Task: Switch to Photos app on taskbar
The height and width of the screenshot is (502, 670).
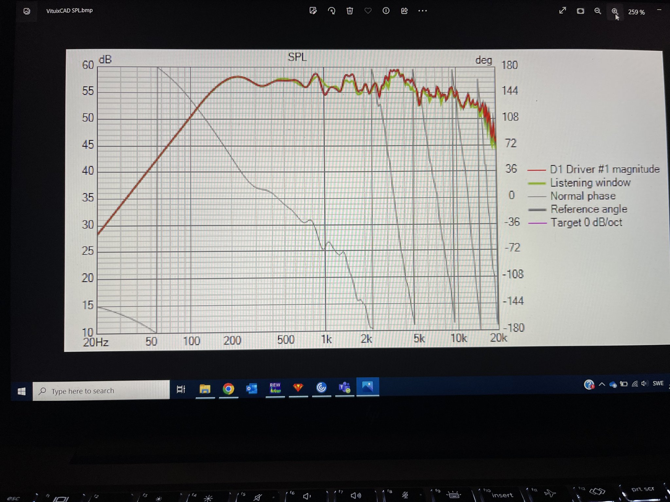Action: pos(368,387)
